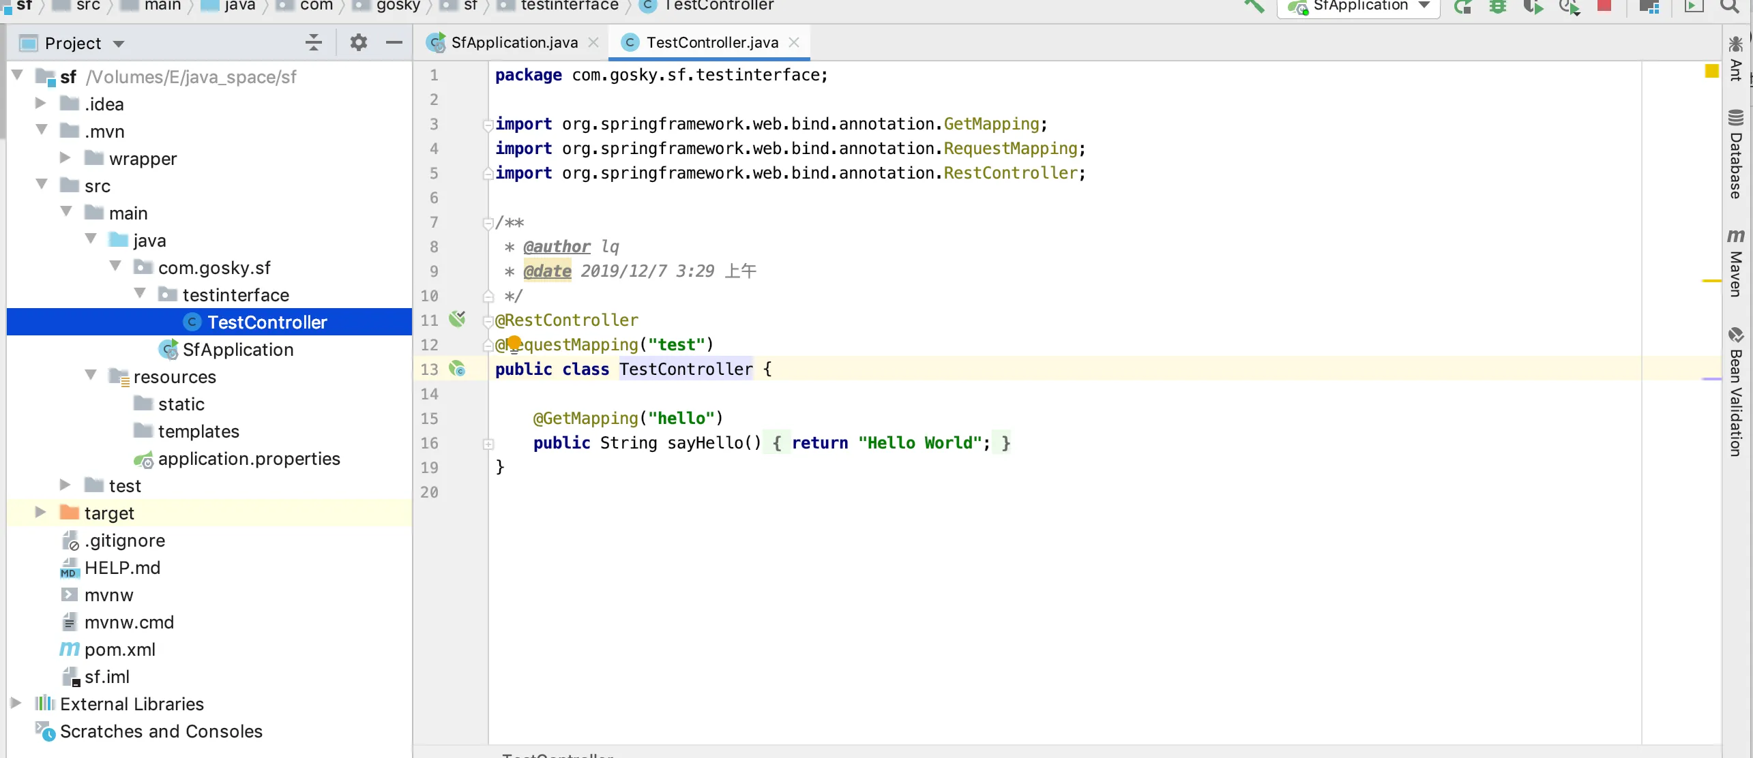The width and height of the screenshot is (1753, 758).
Task: Open the Ant tool window
Action: (1736, 60)
